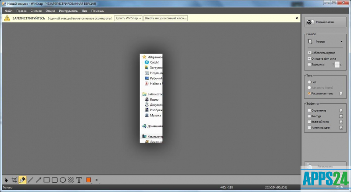Select the Arrow line tool
The width and height of the screenshot is (351, 192).
[39, 180]
